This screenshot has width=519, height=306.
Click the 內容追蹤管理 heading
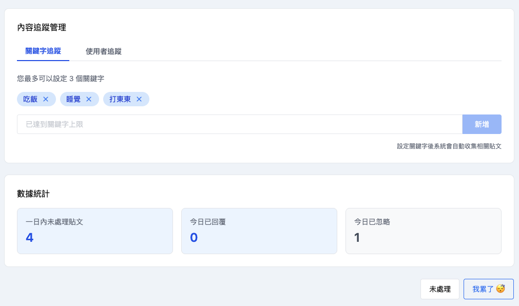[42, 27]
